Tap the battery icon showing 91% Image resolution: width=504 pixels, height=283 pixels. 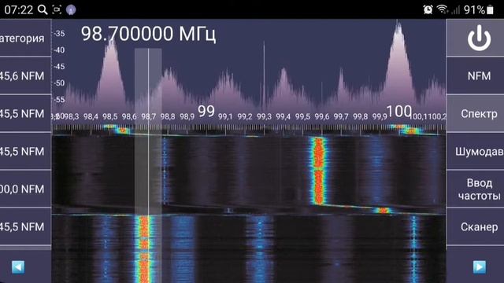490,9
